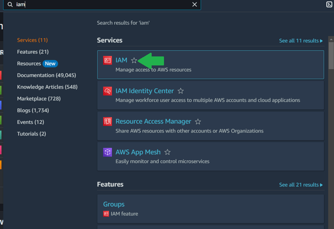Click the red IAM service icon
This screenshot has height=229, width=334.
[x=107, y=61]
